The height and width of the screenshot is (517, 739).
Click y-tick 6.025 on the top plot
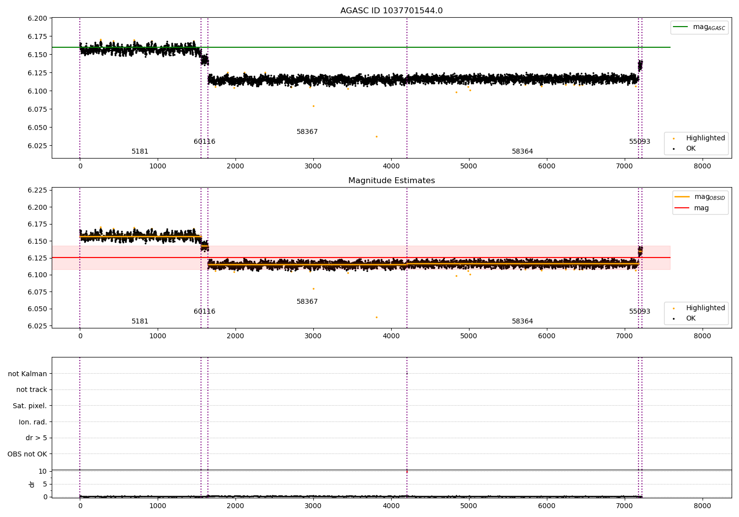37,146
